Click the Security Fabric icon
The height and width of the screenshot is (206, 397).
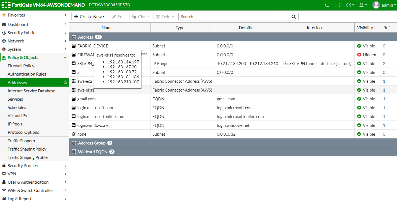(x=4, y=33)
